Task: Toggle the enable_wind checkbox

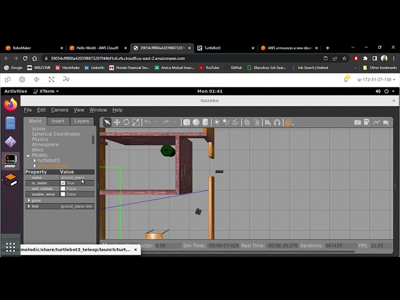Action: (x=63, y=194)
